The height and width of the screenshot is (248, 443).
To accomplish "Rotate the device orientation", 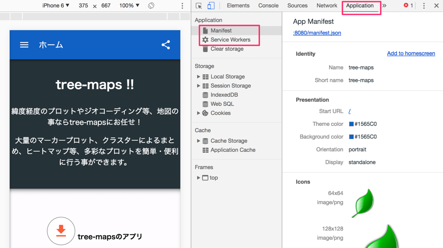I will point(151,5).
